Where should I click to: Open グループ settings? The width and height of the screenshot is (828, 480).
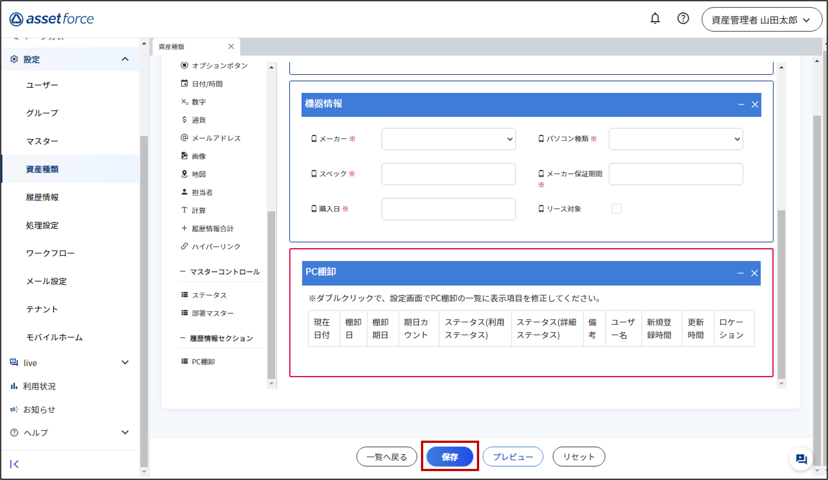[x=42, y=113]
